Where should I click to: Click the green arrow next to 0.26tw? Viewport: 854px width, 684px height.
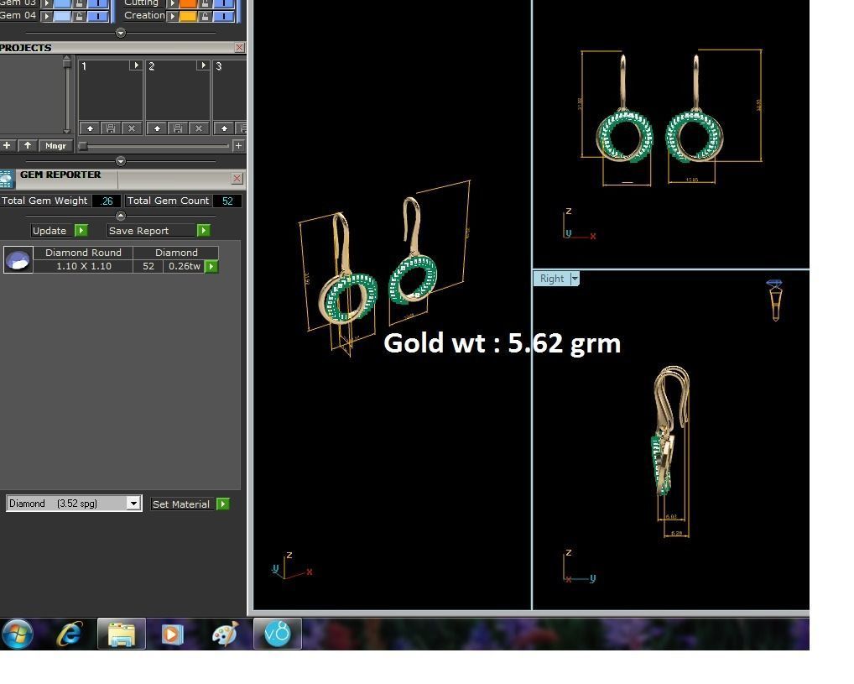(x=211, y=266)
